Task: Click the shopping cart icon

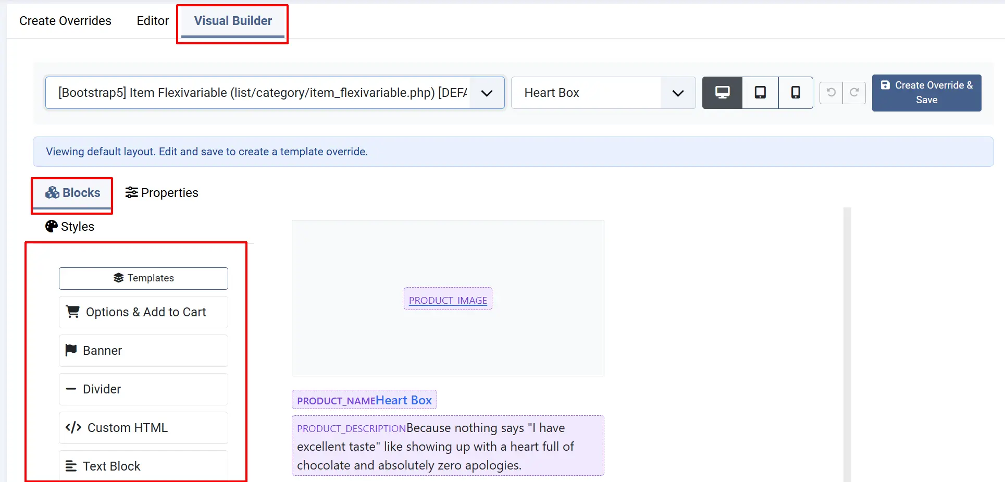Action: click(73, 312)
